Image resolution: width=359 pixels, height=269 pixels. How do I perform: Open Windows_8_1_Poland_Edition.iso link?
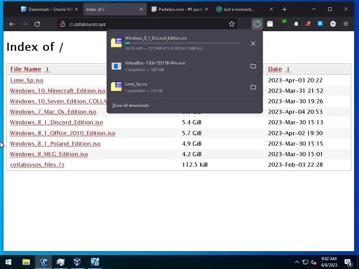[55, 144]
